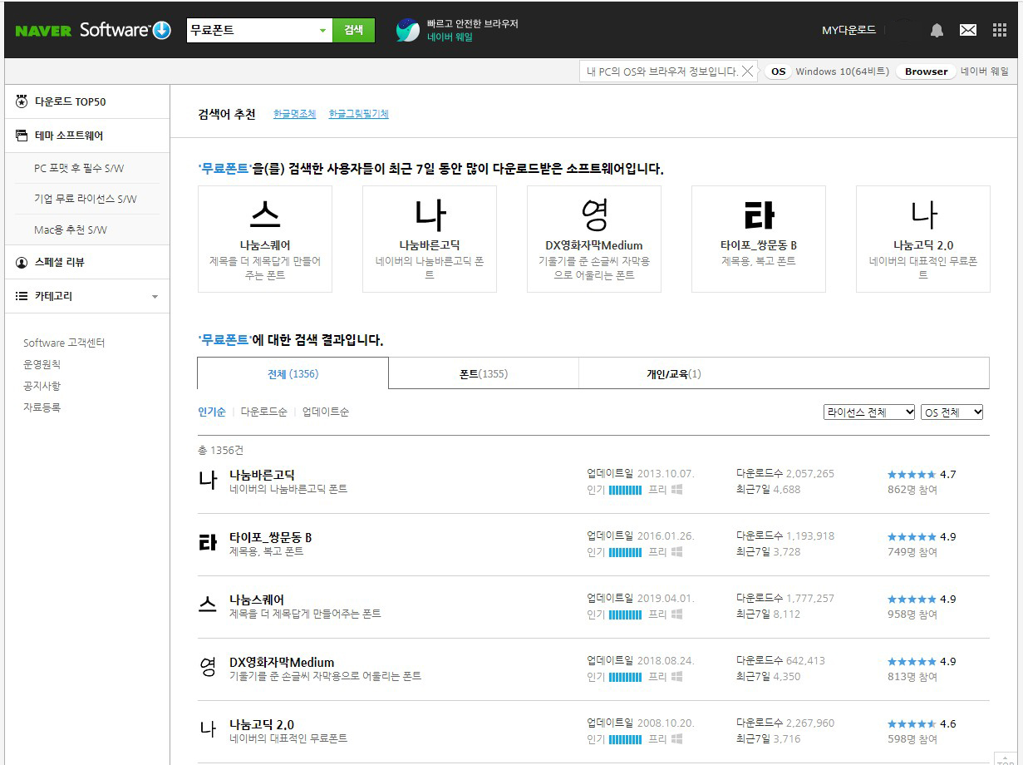Select the 전체 (1356) tab
The width and height of the screenshot is (1023, 765).
coord(293,373)
